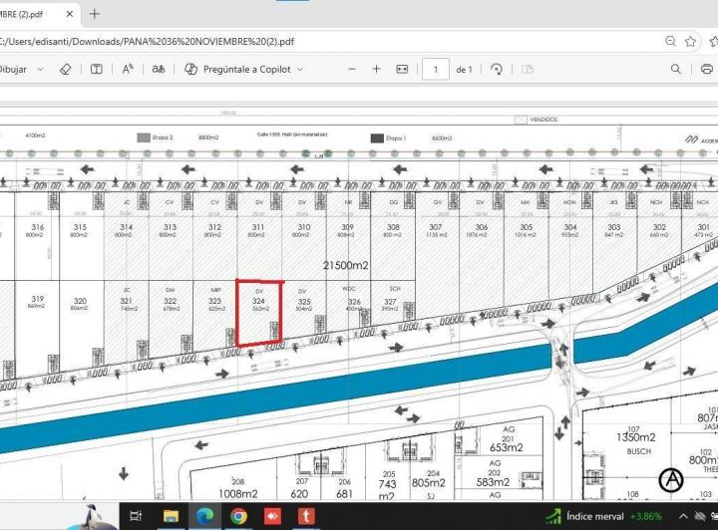Click lot number 312 on the plan

214,227
